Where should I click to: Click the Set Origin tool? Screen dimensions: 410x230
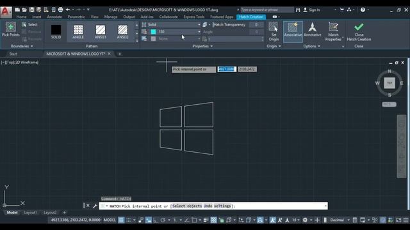coord(274,31)
